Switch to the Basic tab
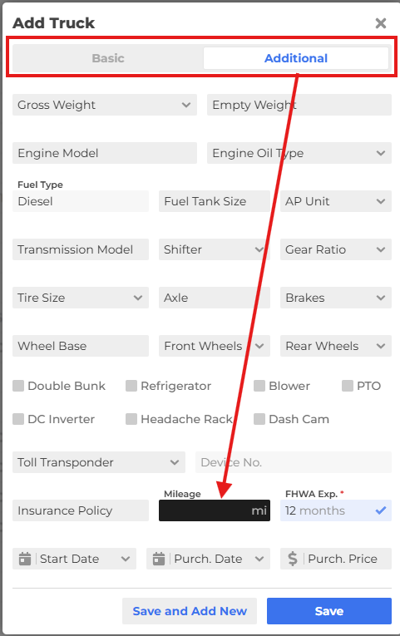This screenshot has height=636, width=400. pyautogui.click(x=108, y=58)
